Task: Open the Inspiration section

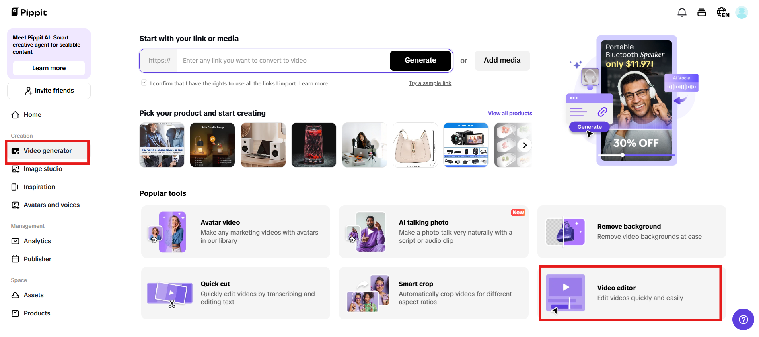Action: pos(39,187)
